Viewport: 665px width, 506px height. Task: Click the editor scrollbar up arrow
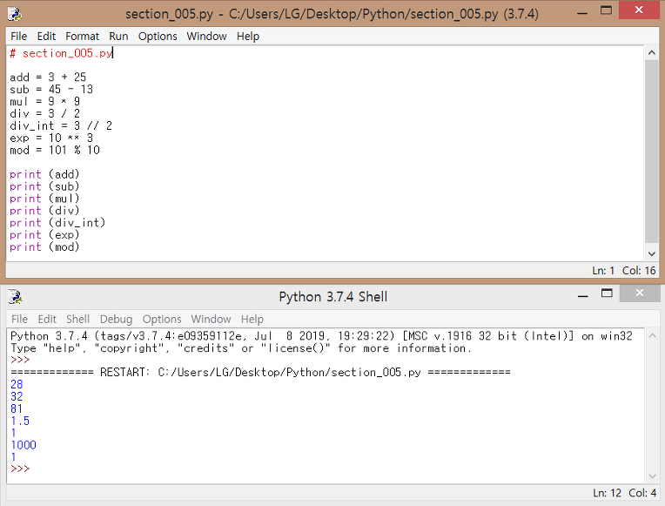(651, 52)
